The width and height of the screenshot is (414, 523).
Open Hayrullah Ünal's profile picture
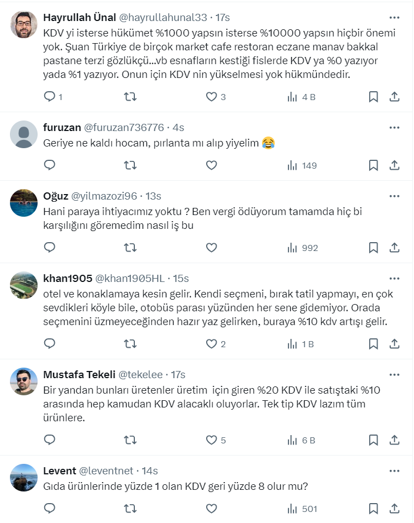24,25
